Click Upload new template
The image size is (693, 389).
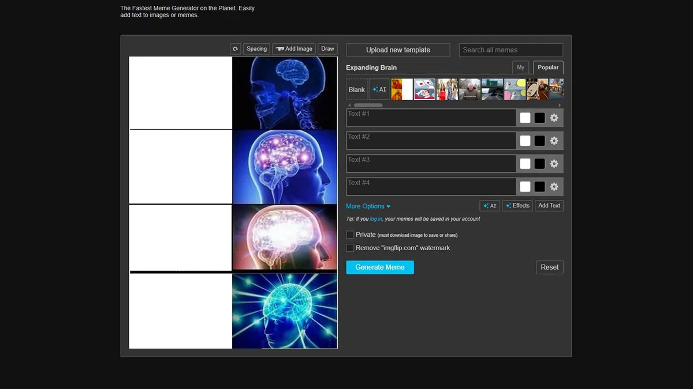(x=398, y=50)
